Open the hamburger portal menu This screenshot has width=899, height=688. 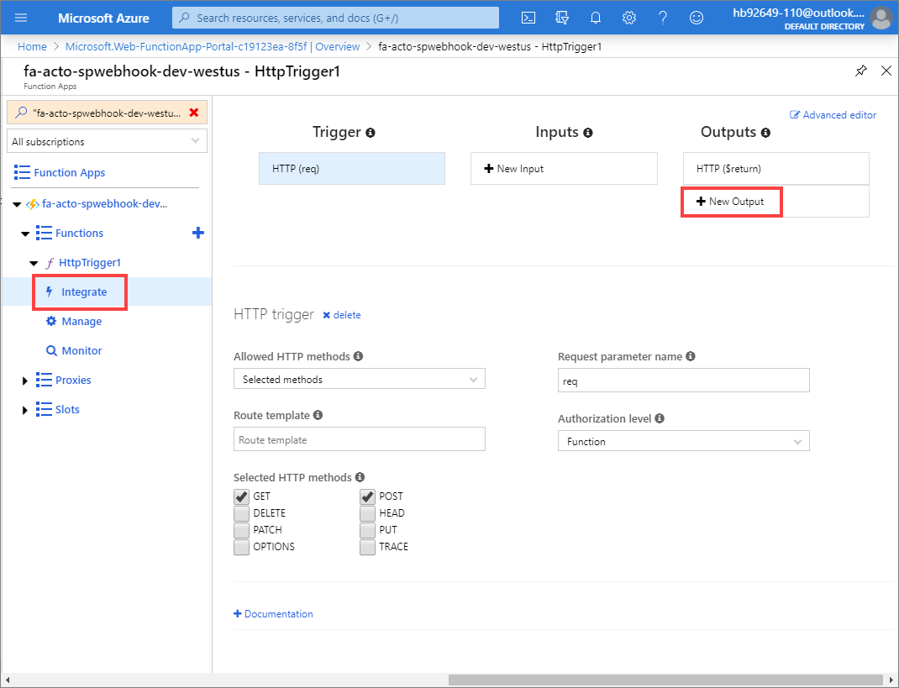tap(21, 18)
